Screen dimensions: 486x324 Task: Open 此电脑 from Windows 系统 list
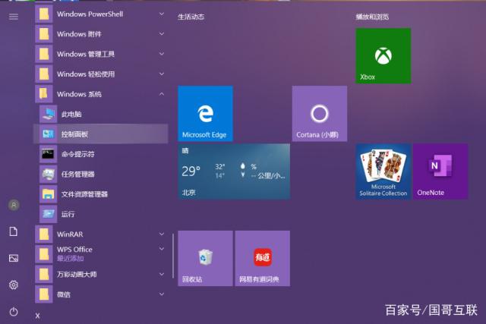(101, 114)
